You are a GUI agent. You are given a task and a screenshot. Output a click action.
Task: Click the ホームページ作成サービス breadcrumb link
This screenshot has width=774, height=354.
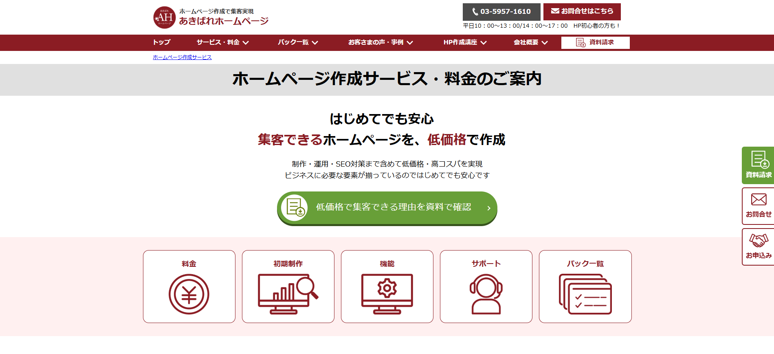click(x=182, y=57)
